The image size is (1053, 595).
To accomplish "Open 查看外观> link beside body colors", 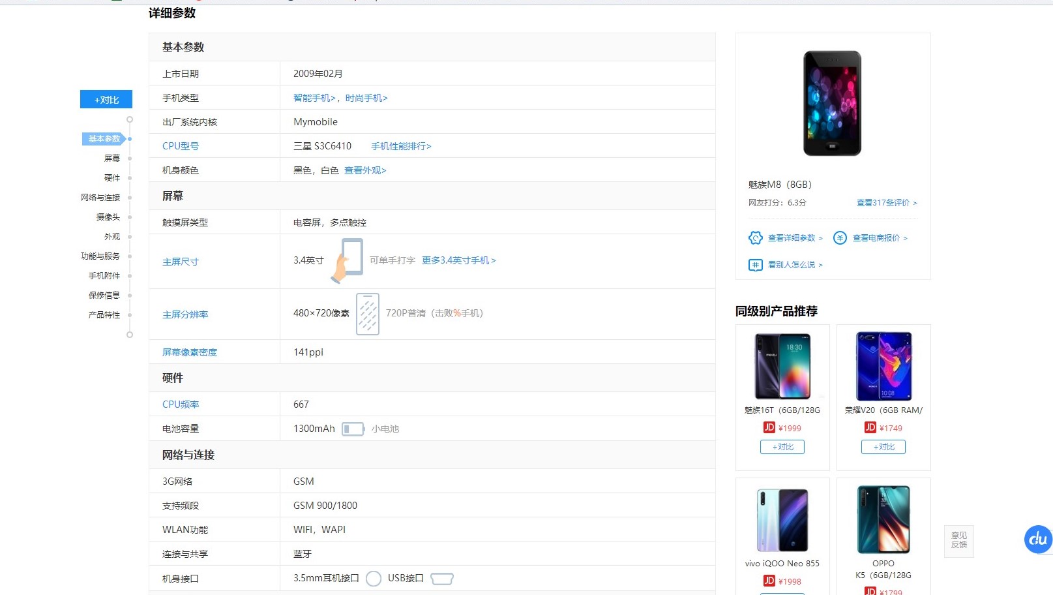I will [365, 170].
